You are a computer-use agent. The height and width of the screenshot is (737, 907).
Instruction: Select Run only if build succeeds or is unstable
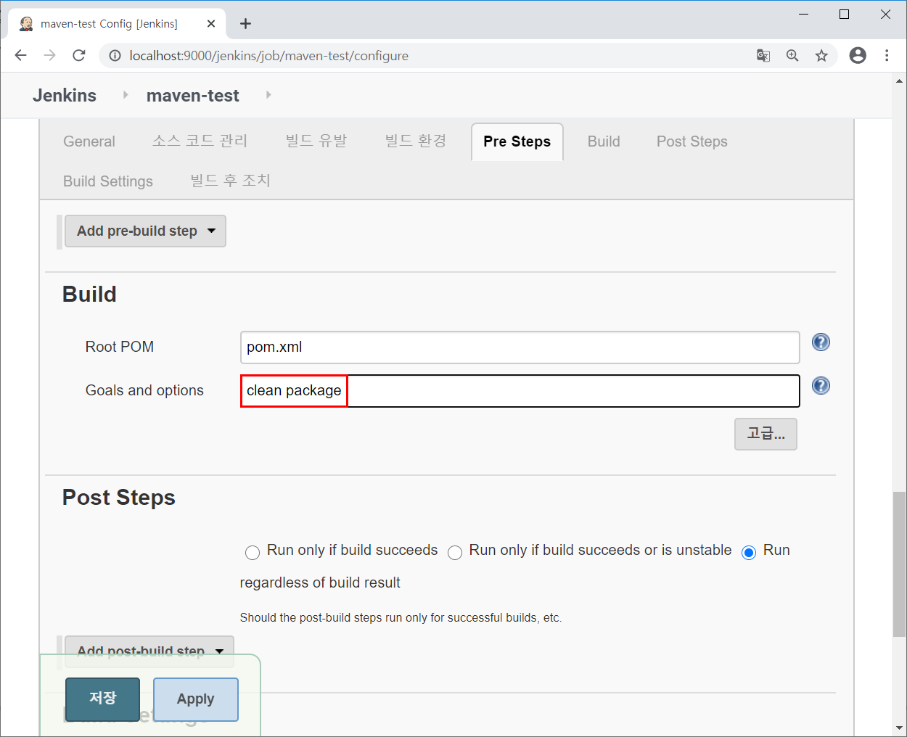[x=455, y=553]
